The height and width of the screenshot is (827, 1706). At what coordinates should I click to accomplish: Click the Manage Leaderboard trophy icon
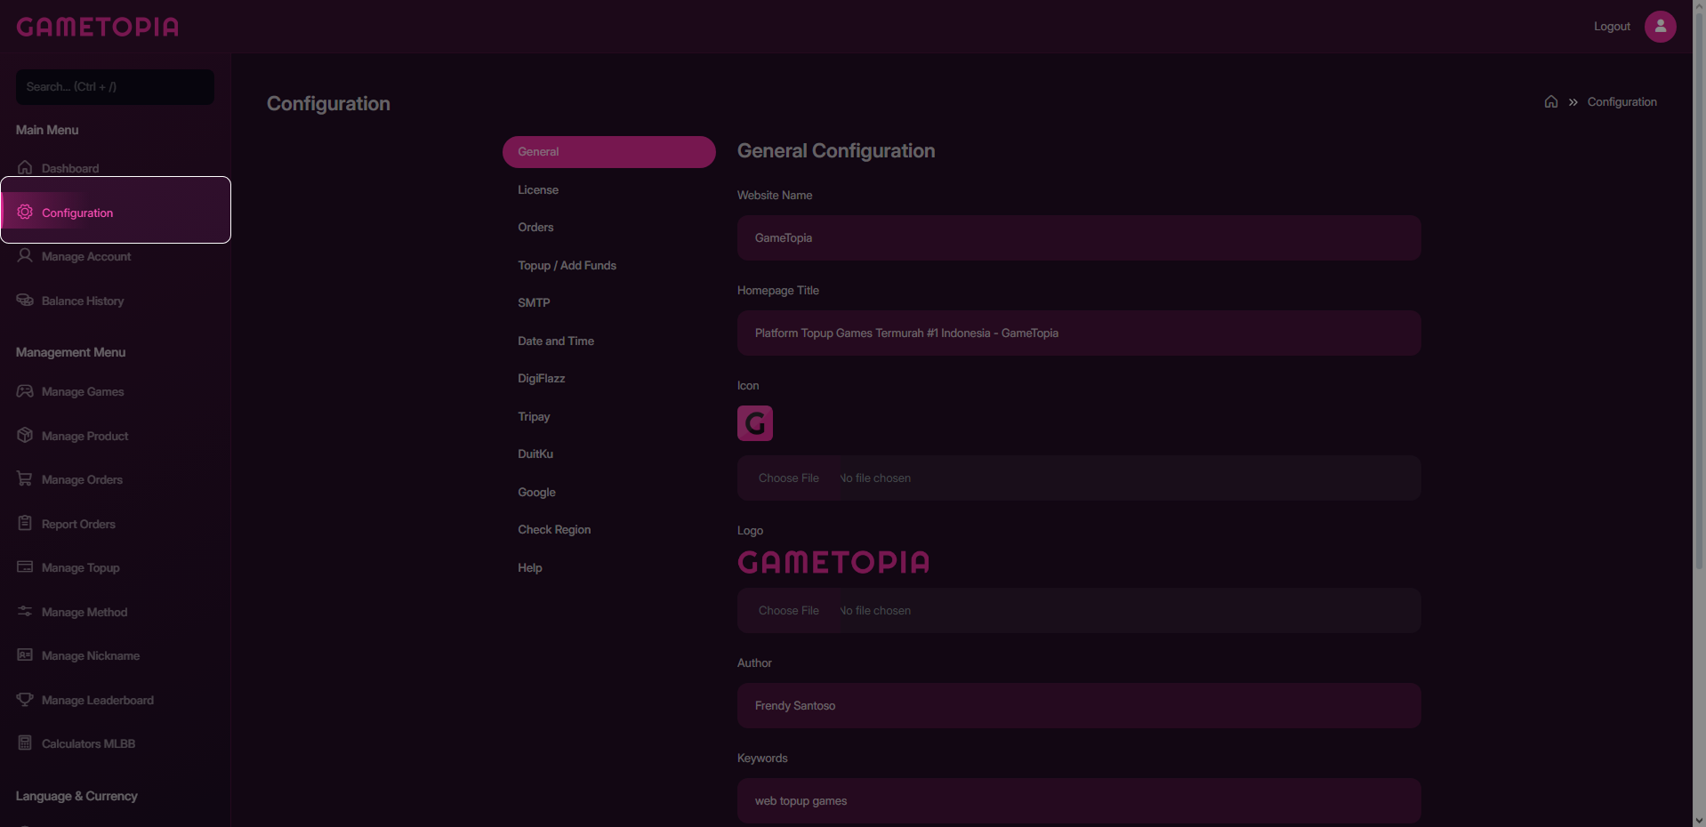pyautogui.click(x=25, y=699)
